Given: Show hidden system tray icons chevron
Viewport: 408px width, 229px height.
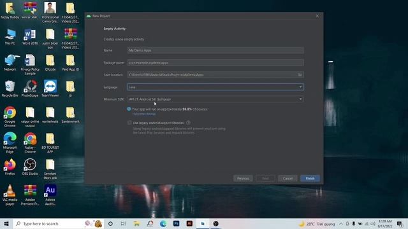Looking at the screenshot, I should [x=341, y=223].
